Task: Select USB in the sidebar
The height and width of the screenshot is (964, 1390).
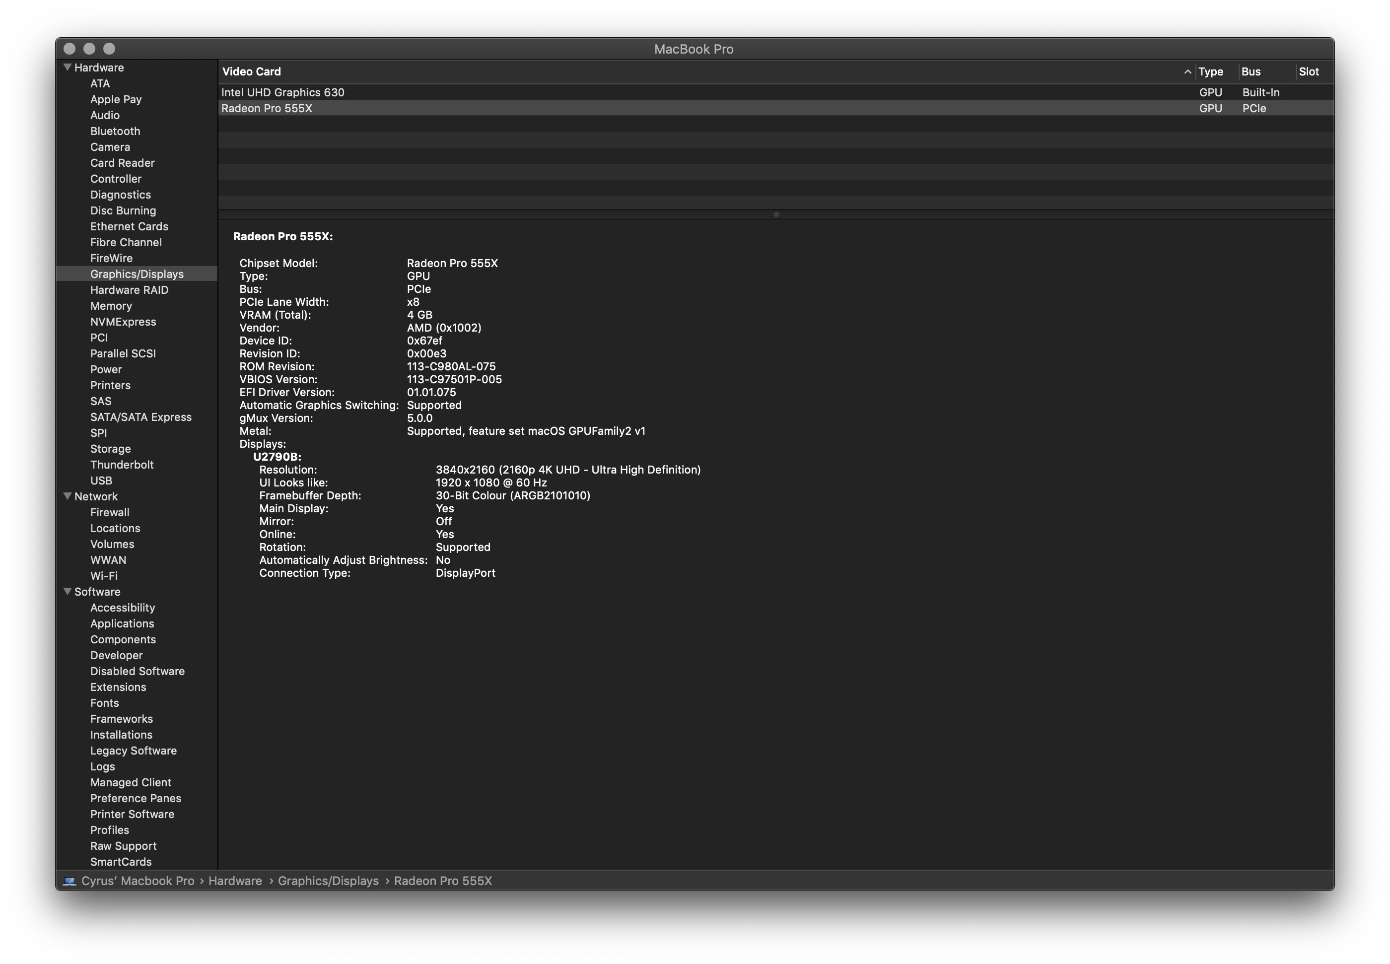Action: (x=101, y=480)
